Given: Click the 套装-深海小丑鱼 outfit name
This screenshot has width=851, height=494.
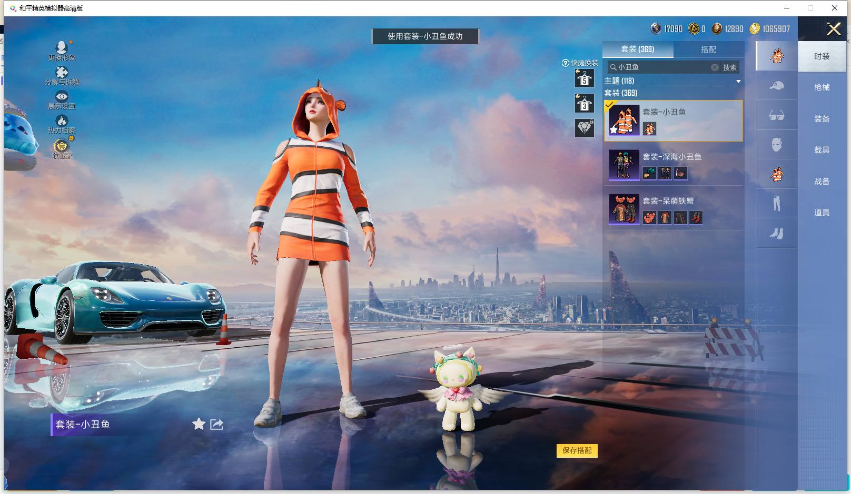Looking at the screenshot, I should pyautogui.click(x=672, y=157).
